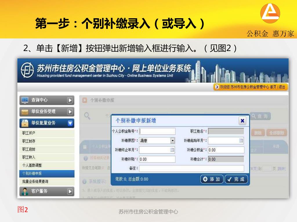Click the 备注 remarks field
Image resolution: width=297 pixels, height=222 pixels.
(191, 169)
